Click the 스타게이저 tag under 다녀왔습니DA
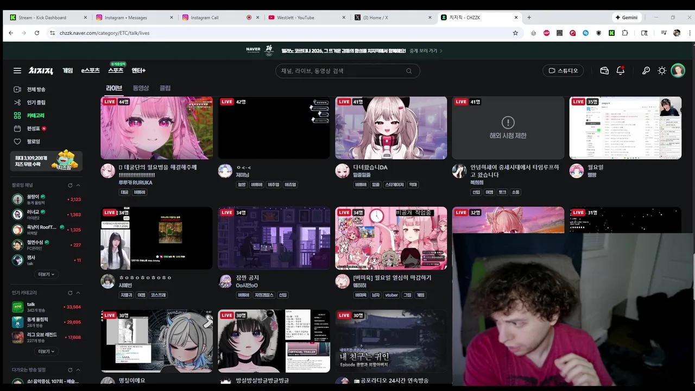This screenshot has height=391, width=695. pyautogui.click(x=394, y=185)
